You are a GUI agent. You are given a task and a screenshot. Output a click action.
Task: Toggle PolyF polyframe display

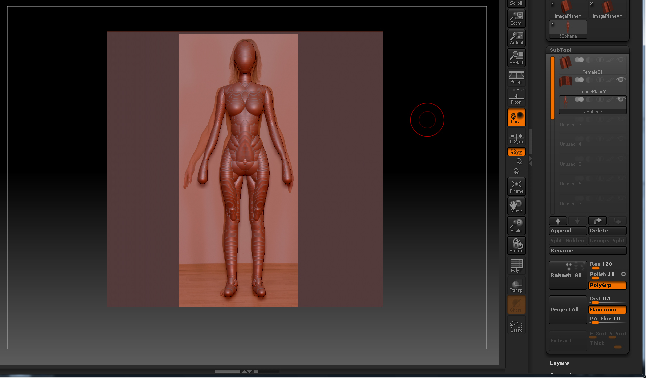coord(516,266)
